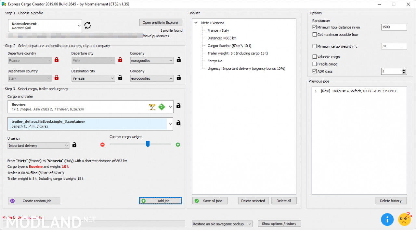Screen dimensions: 416x230
Task: Click Show options / history button
Action: (x=279, y=224)
